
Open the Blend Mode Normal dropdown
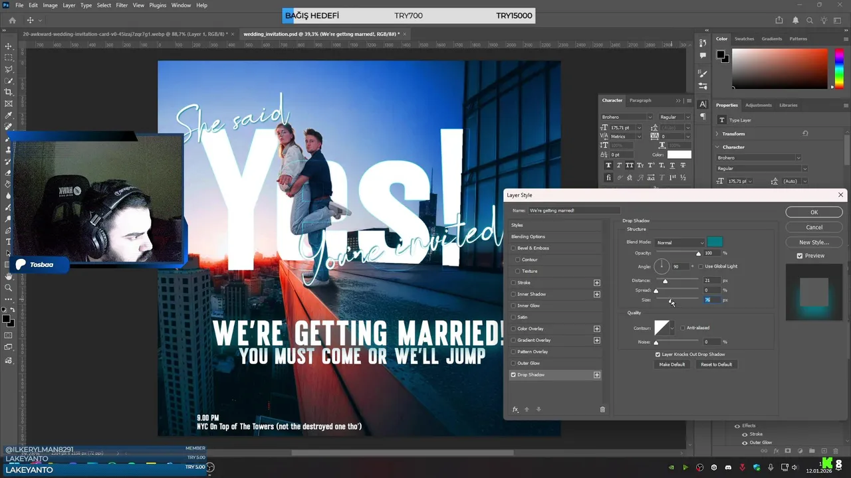(x=679, y=242)
